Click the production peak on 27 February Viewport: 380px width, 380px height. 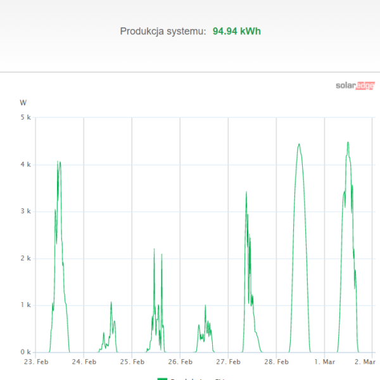click(246, 193)
